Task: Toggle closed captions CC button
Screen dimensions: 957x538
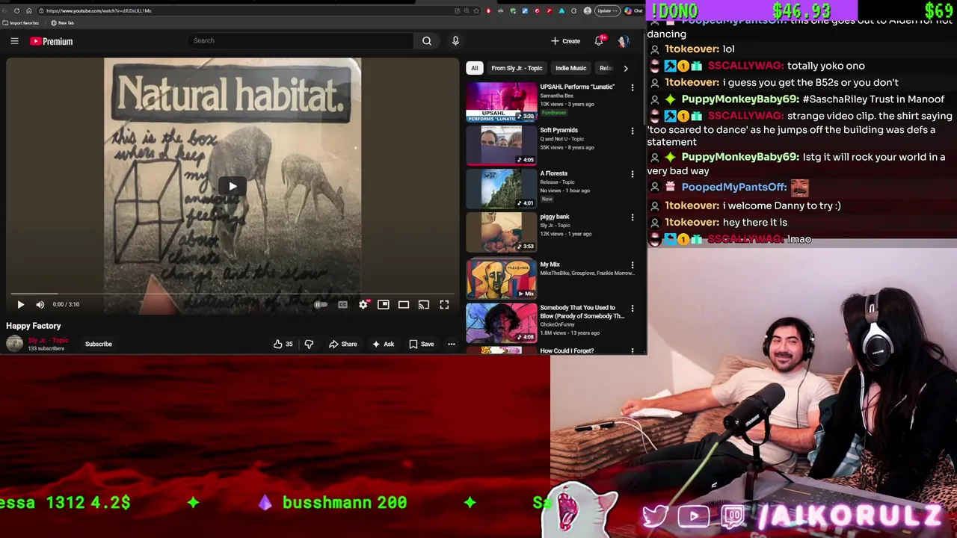Action: (342, 304)
